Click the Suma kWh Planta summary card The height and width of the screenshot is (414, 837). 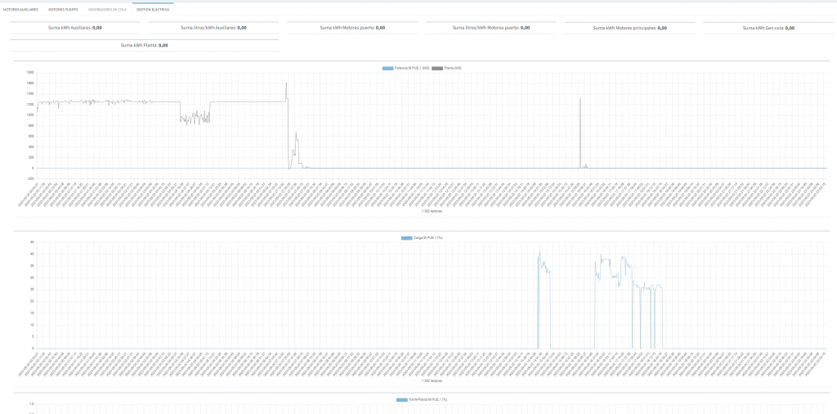[144, 45]
